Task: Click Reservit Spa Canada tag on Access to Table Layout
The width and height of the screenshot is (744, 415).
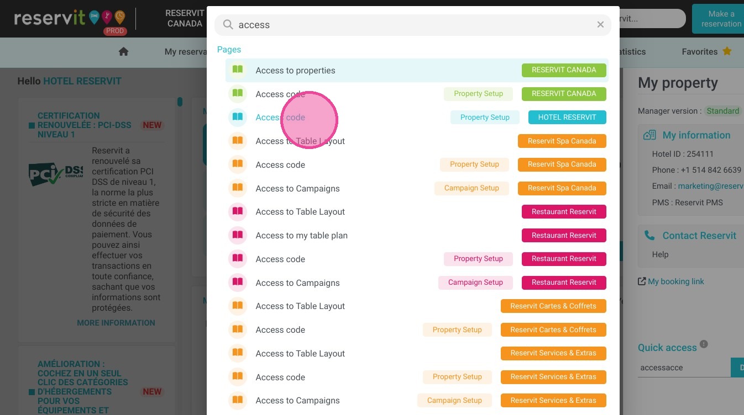Action: pos(562,141)
